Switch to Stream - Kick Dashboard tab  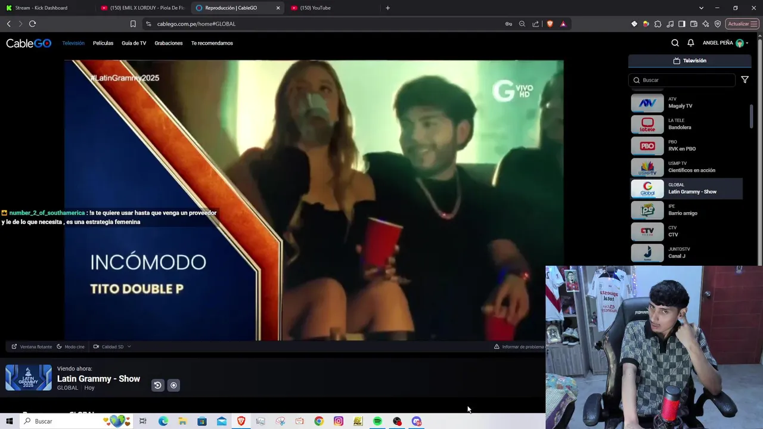(x=46, y=8)
